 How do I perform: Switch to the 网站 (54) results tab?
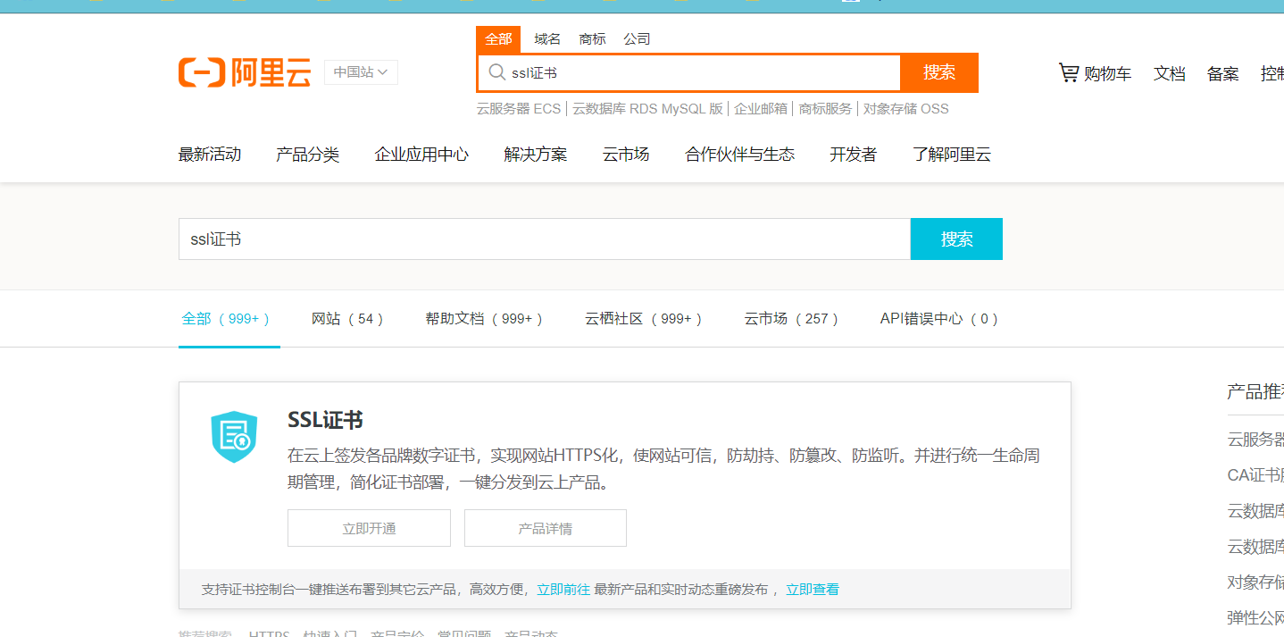pyautogui.click(x=348, y=319)
